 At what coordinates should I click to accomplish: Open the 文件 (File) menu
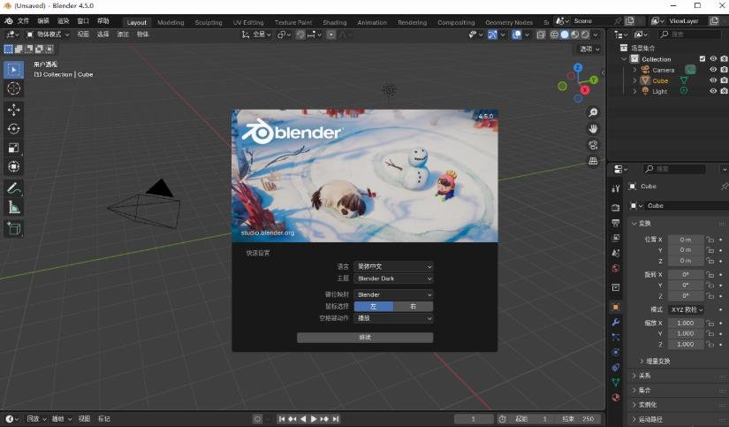pos(23,21)
